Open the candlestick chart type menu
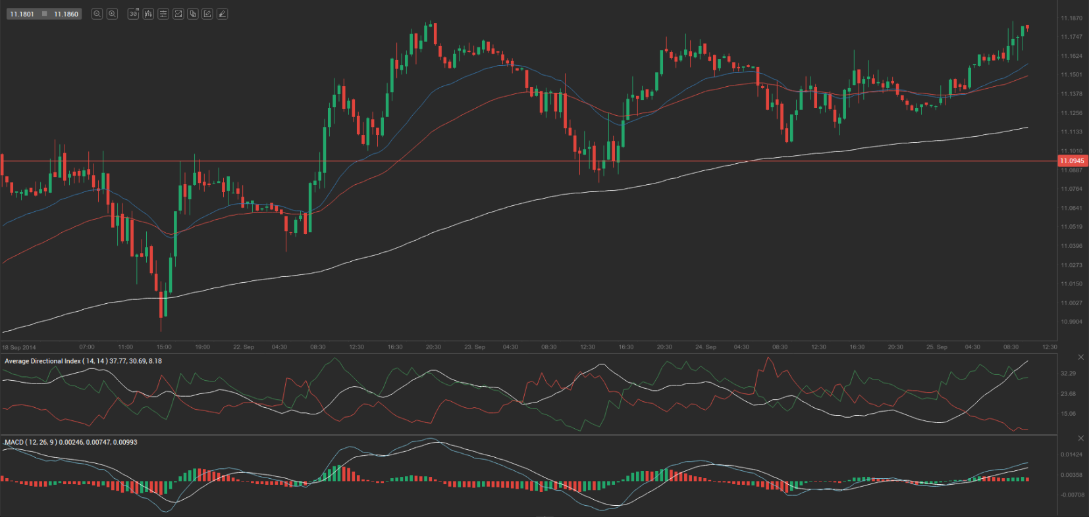Viewport: 1089px width, 517px height. pyautogui.click(x=148, y=14)
